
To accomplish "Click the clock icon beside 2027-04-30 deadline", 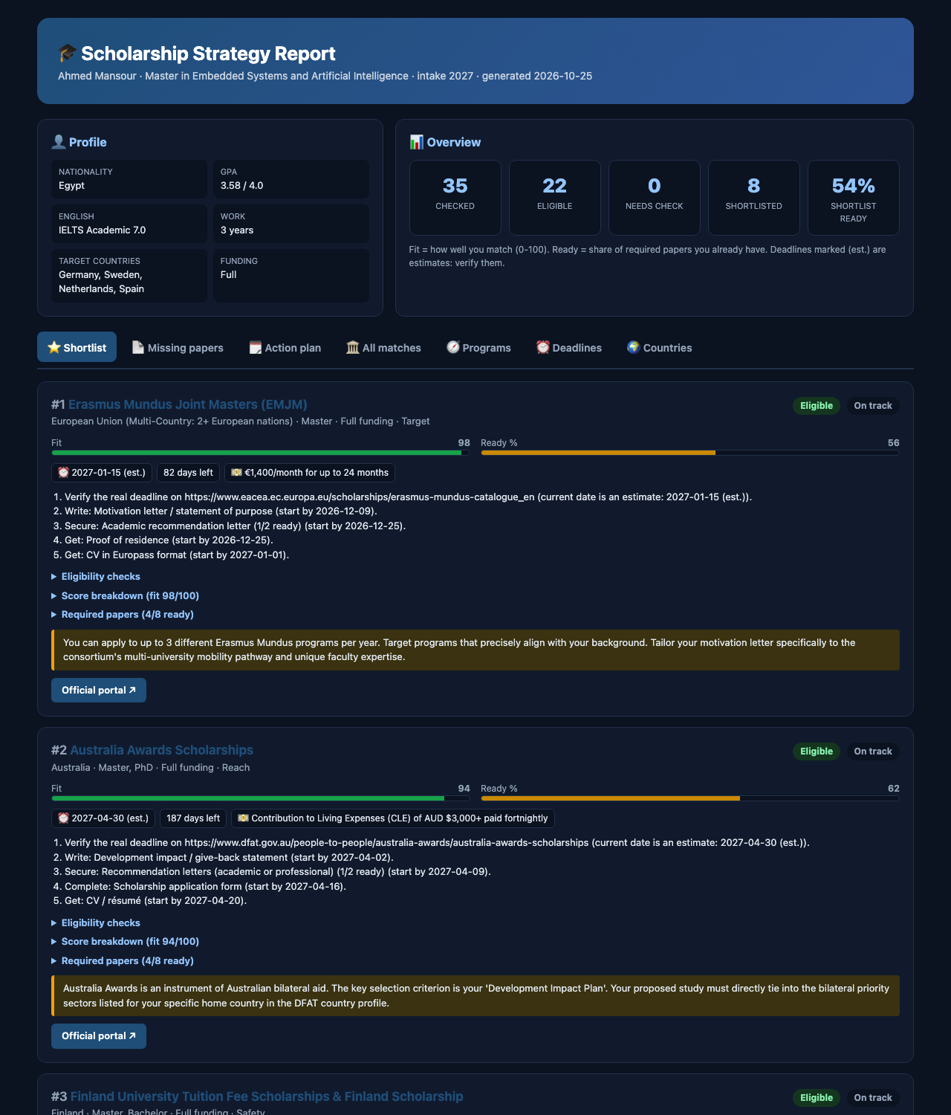I will click(x=63, y=818).
